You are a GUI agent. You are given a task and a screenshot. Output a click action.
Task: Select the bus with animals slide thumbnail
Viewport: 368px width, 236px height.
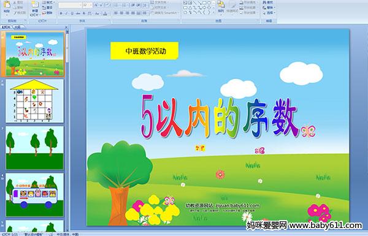34,195
